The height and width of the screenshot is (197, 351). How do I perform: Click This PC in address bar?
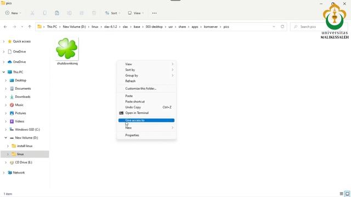tap(52, 27)
